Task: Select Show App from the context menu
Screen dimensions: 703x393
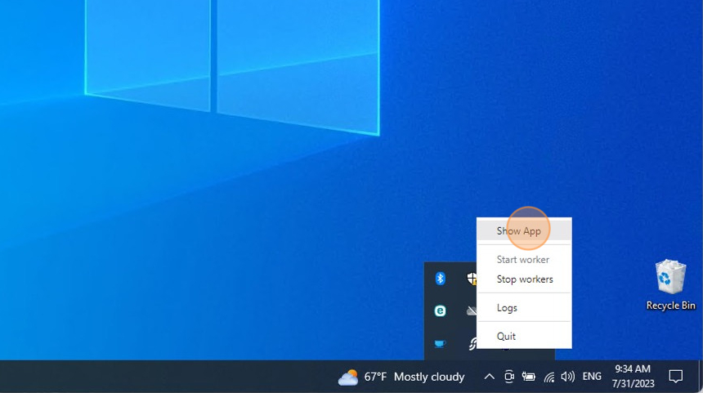Action: click(518, 231)
